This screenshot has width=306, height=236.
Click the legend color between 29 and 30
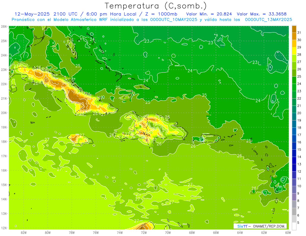coord(294,44)
